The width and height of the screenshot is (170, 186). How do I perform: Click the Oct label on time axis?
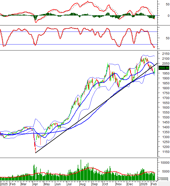point(105,184)
